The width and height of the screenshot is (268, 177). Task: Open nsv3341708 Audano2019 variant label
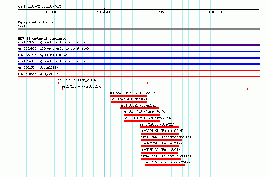(x=145, y=112)
